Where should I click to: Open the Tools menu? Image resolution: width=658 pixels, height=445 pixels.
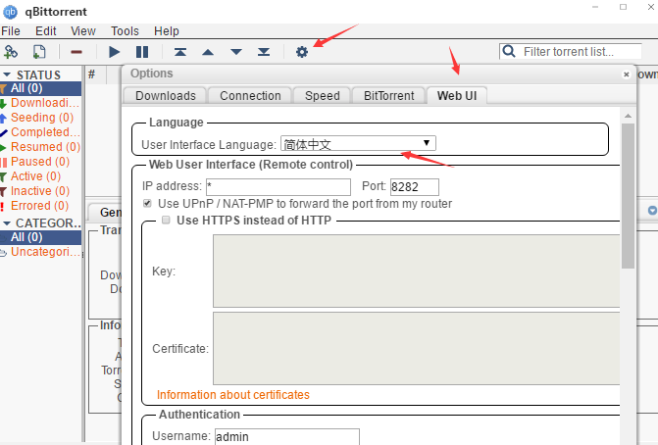(125, 31)
